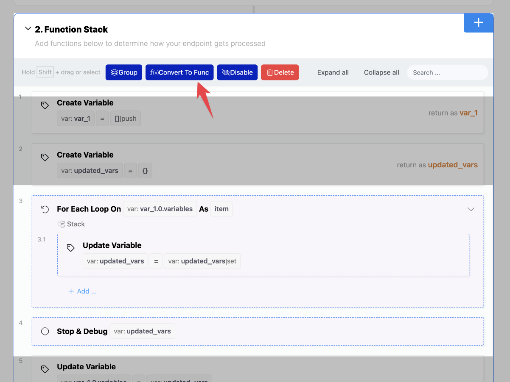
Task: Click var: updated_vars chip in Stop & Debug
Action: click(x=143, y=331)
